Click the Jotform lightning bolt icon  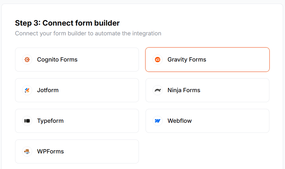point(27,90)
